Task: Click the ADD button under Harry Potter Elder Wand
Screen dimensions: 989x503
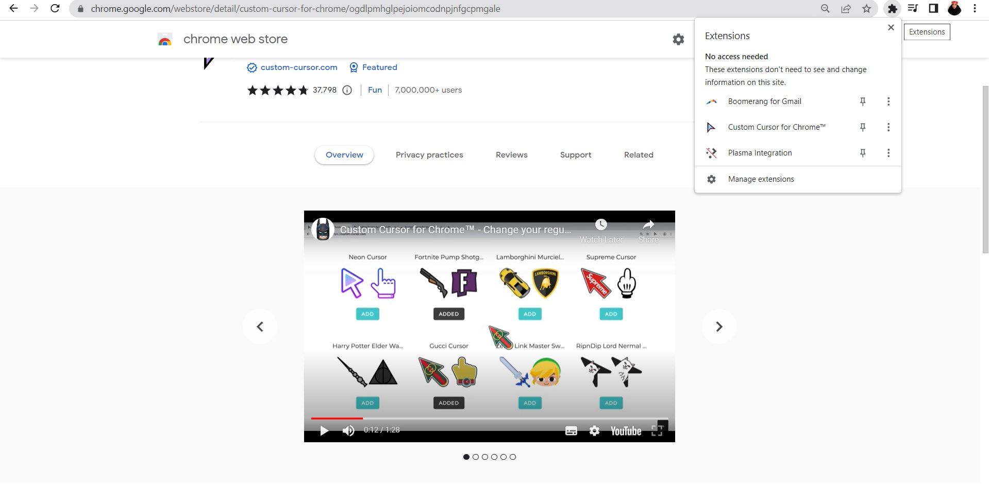Action: (367, 403)
